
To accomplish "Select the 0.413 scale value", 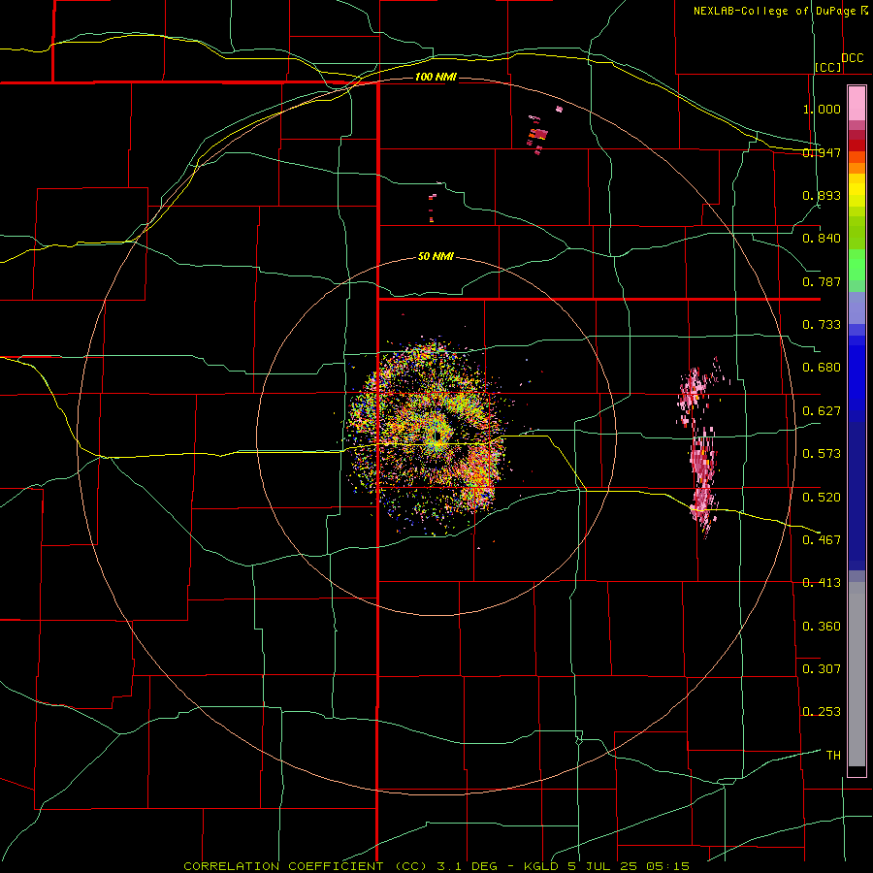I will pyautogui.click(x=822, y=583).
